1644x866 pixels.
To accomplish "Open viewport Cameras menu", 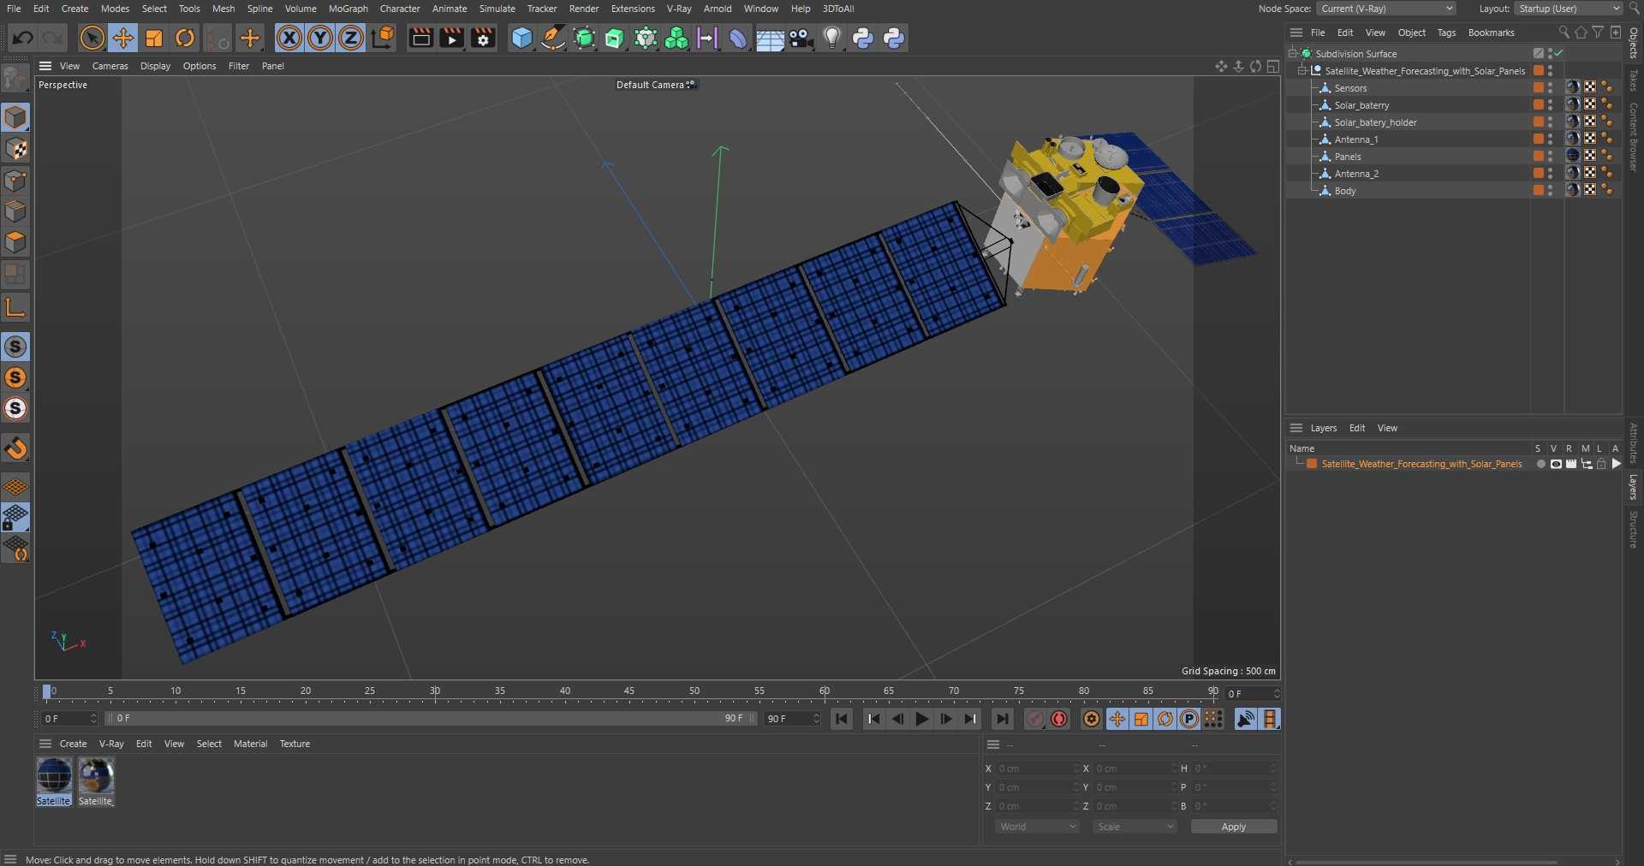I will point(110,66).
